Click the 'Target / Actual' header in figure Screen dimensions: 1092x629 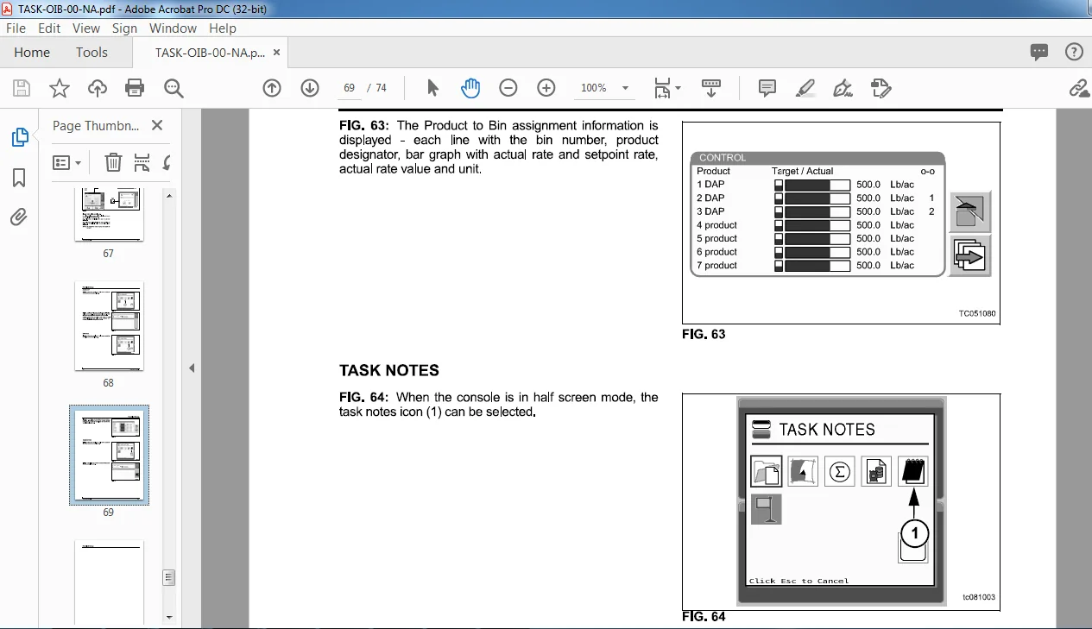point(803,171)
